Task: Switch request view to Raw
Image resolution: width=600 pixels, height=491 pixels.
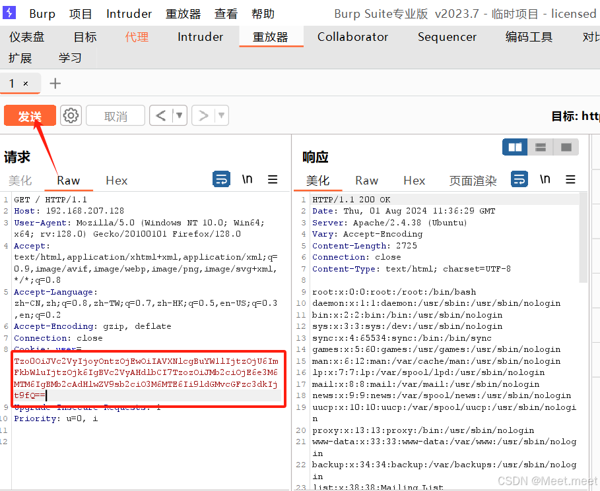Action: pyautogui.click(x=69, y=181)
